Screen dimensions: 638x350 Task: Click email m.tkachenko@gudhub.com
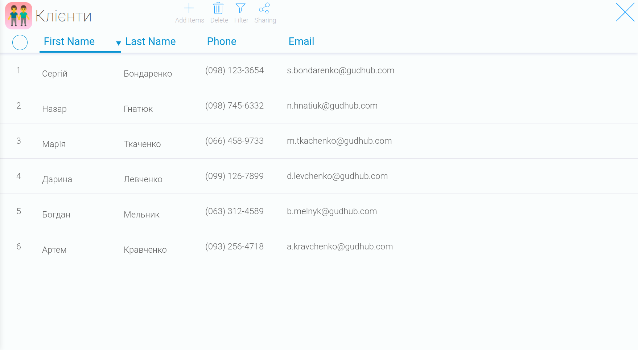[339, 141]
